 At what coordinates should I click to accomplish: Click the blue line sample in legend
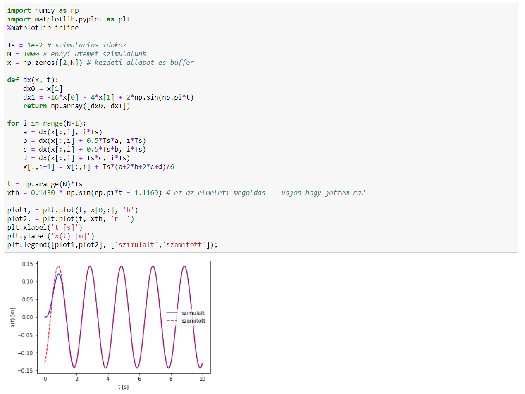(x=172, y=313)
